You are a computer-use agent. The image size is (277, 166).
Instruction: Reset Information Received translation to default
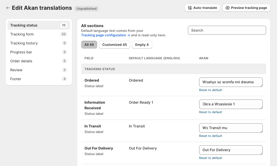pyautogui.click(x=211, y=112)
